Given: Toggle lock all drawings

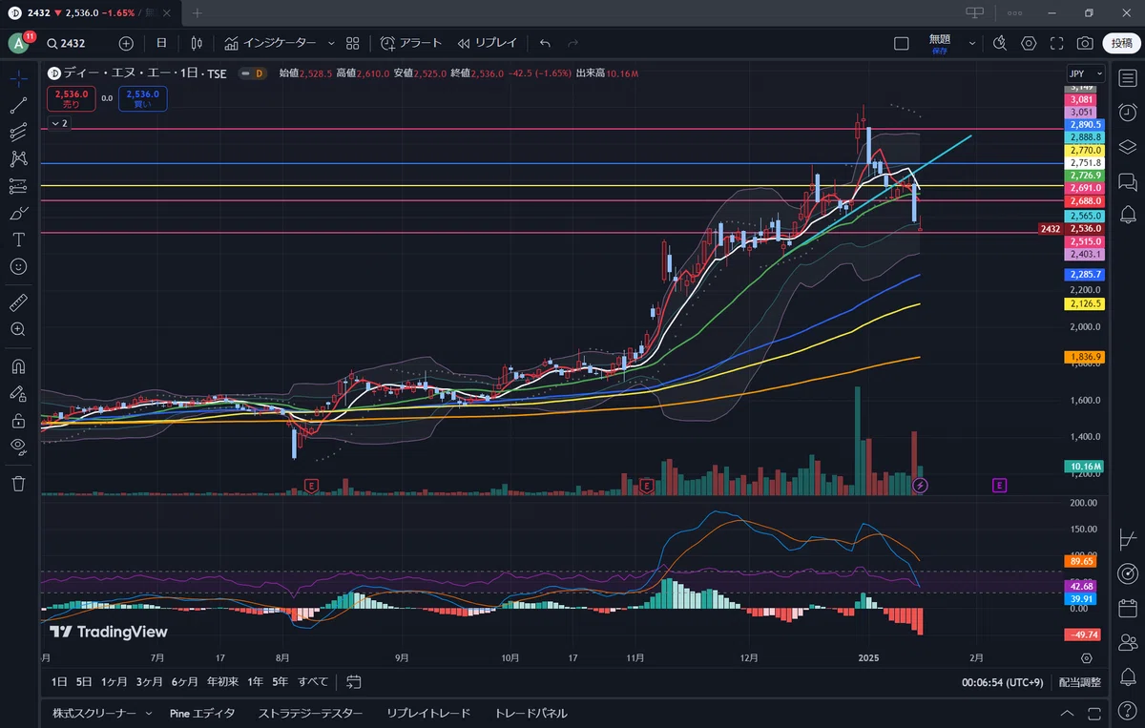Looking at the screenshot, I should [18, 420].
